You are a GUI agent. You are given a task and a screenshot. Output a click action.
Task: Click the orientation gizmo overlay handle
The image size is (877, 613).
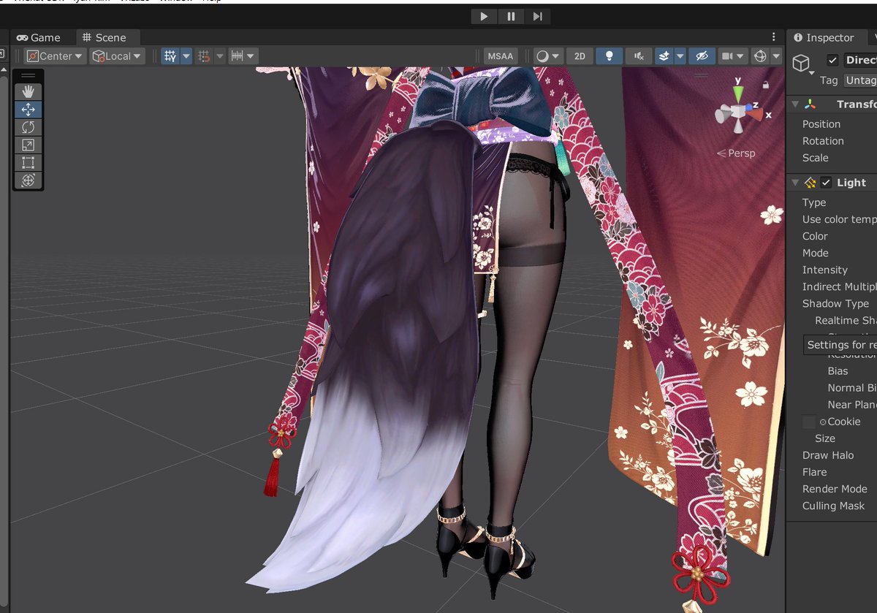701,75
